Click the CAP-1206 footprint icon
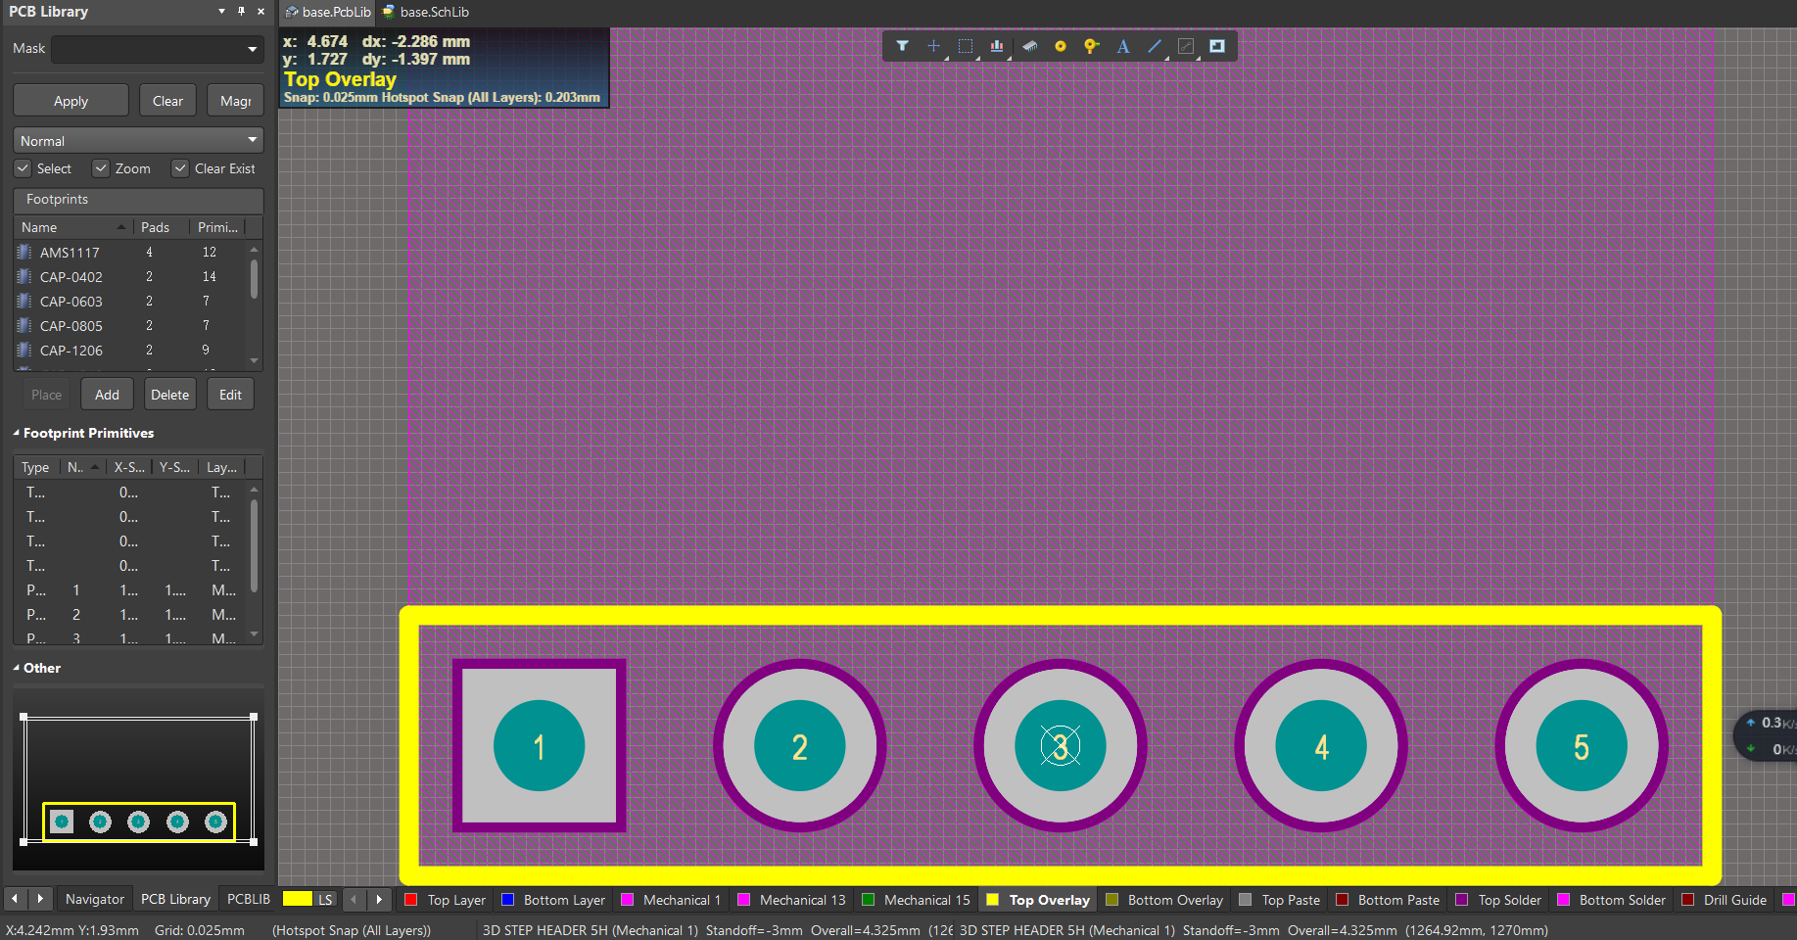Viewport: 1797px width, 940px height. pos(24,350)
